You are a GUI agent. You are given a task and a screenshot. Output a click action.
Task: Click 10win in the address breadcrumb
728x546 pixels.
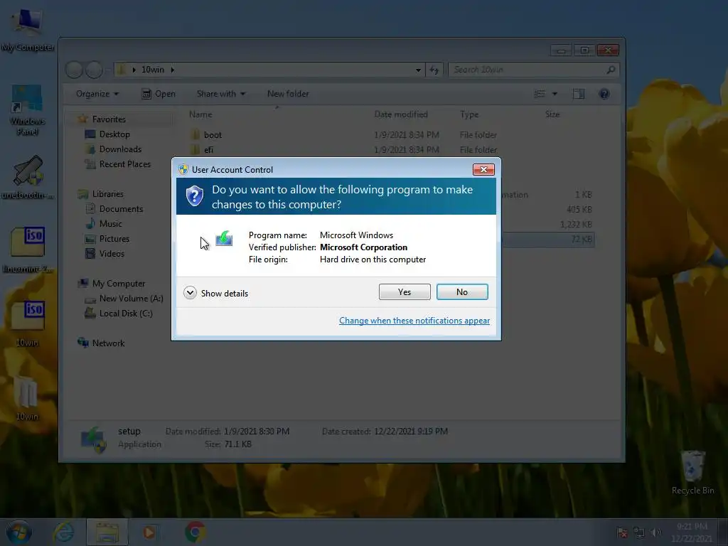(153, 70)
